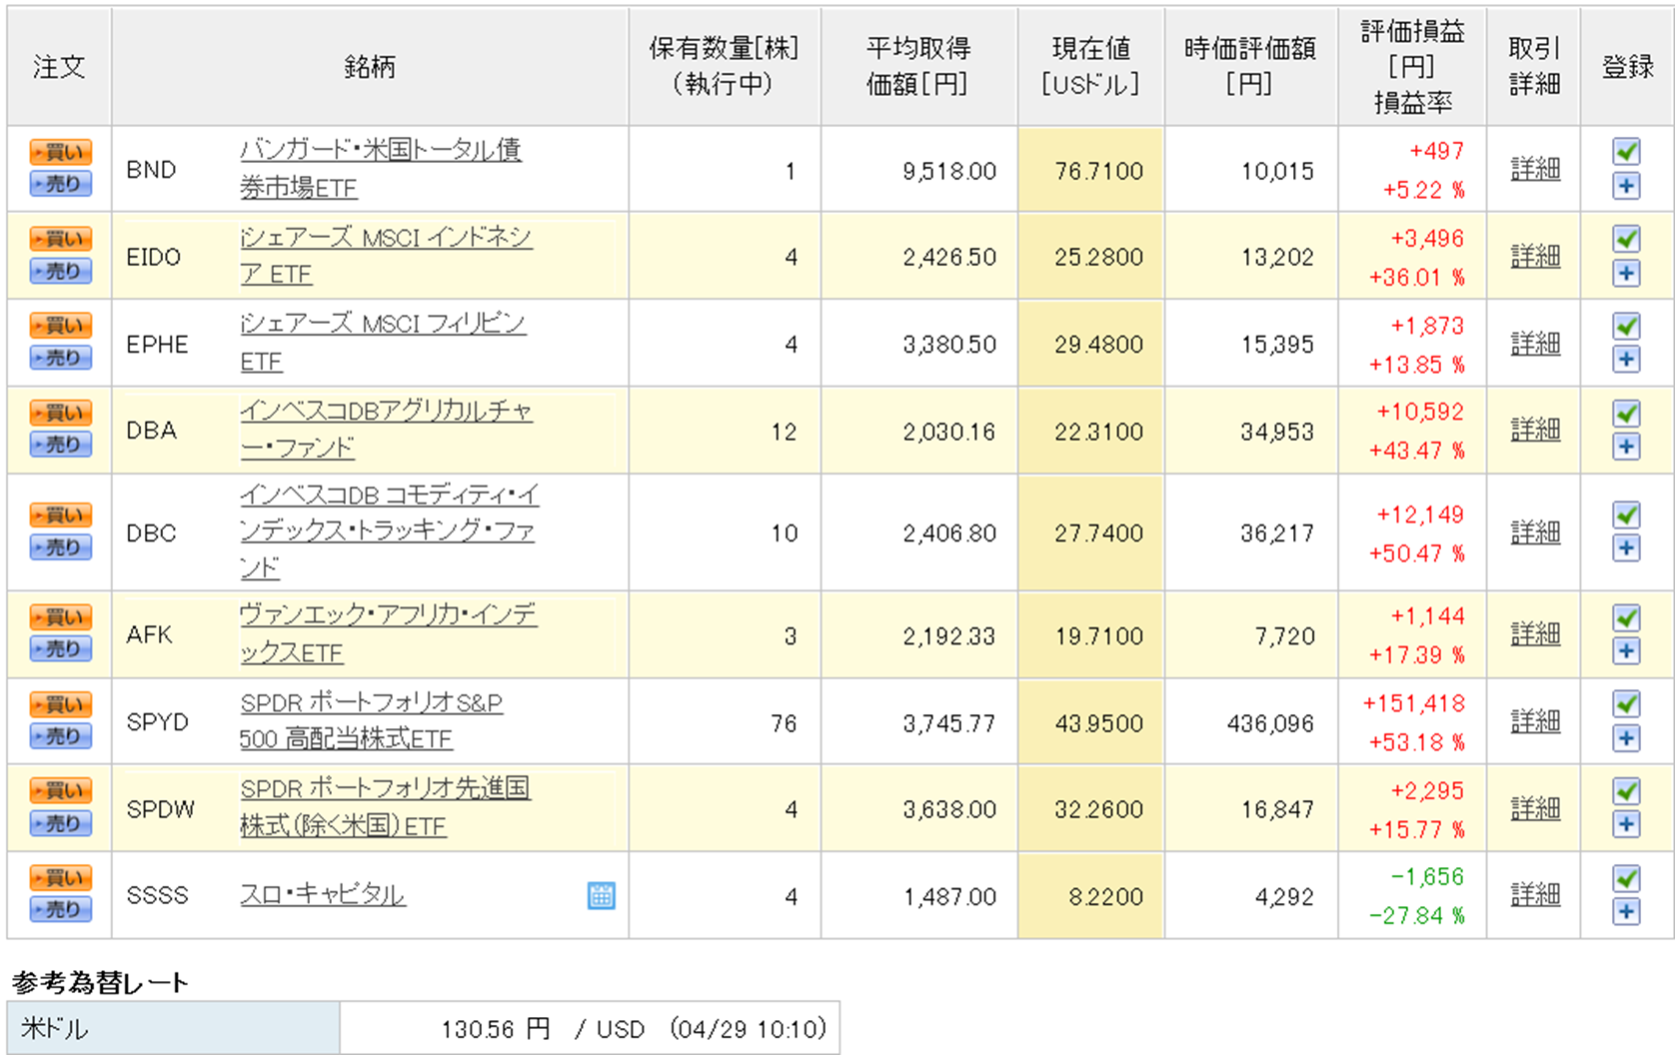
Task: Toggle the green checkmark for BND
Action: (1626, 151)
